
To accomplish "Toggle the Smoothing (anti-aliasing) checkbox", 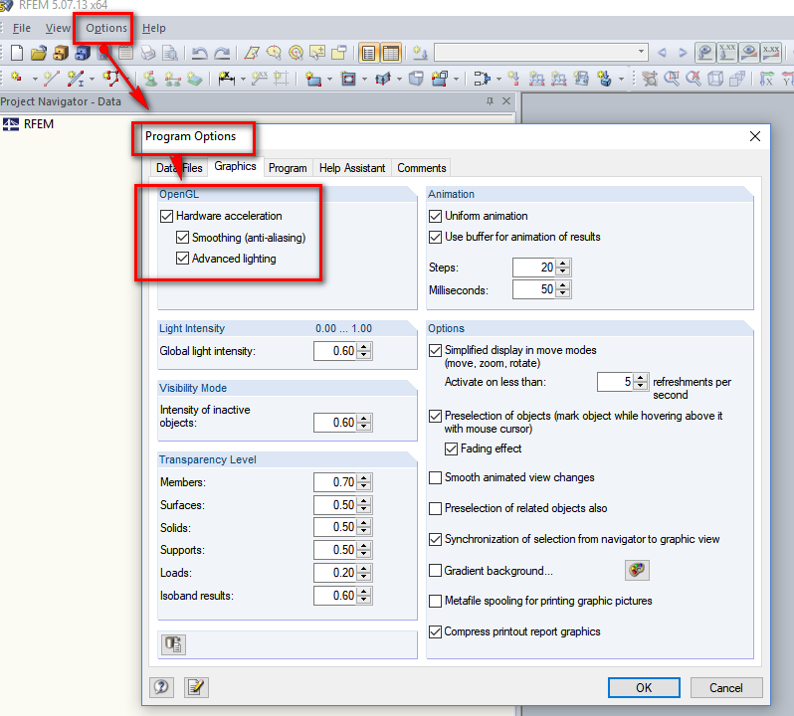I will pyautogui.click(x=182, y=238).
